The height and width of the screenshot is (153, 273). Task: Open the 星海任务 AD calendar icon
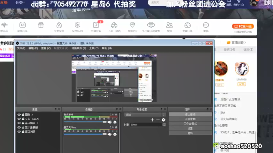[23, 25]
